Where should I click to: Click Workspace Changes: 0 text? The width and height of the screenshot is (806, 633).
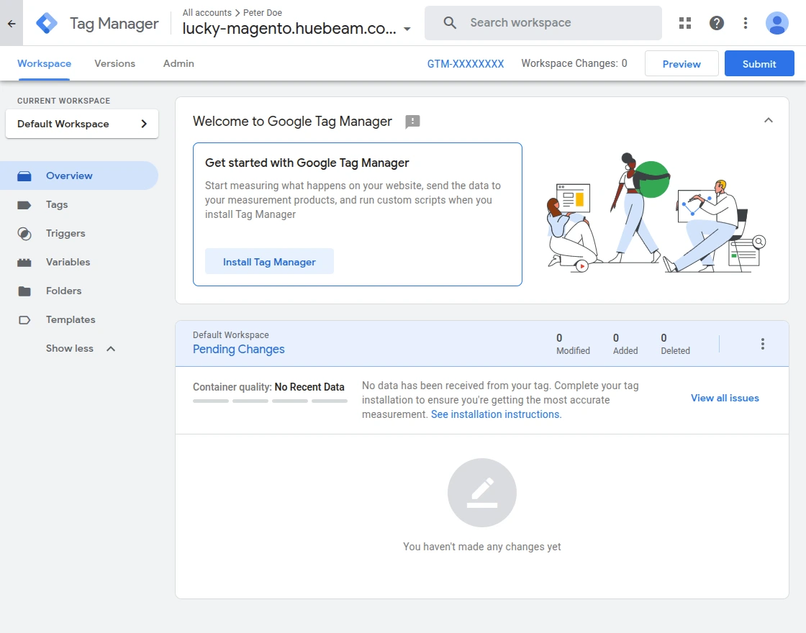click(574, 63)
